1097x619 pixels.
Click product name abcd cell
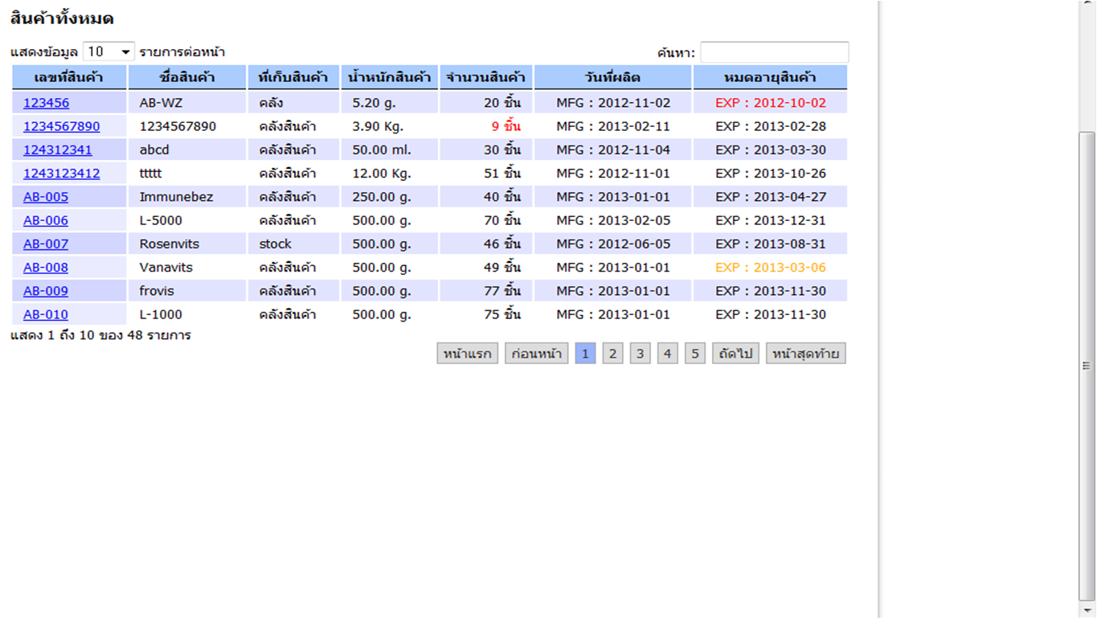(187, 150)
